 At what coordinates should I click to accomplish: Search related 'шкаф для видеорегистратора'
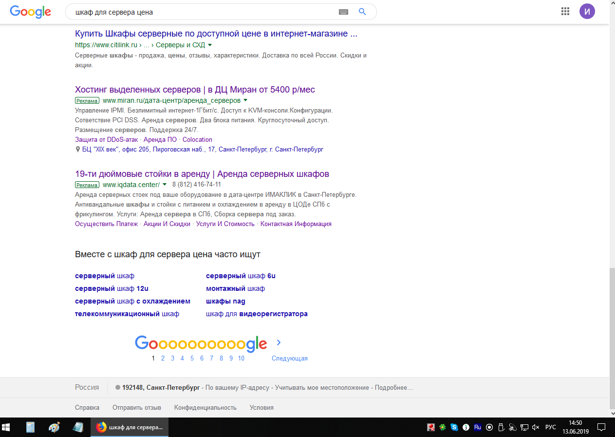[257, 314]
